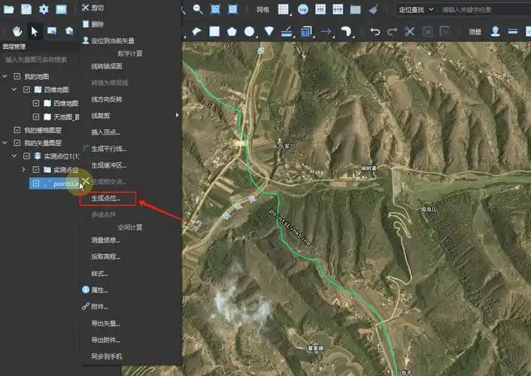Open a file with the folder icon

point(9,9)
